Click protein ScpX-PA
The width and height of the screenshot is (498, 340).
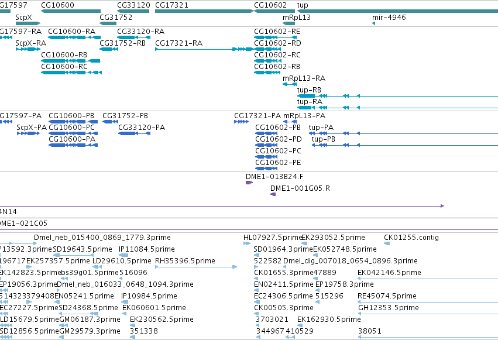tap(32, 128)
